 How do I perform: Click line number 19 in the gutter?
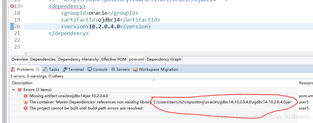pyautogui.click(x=17, y=20)
